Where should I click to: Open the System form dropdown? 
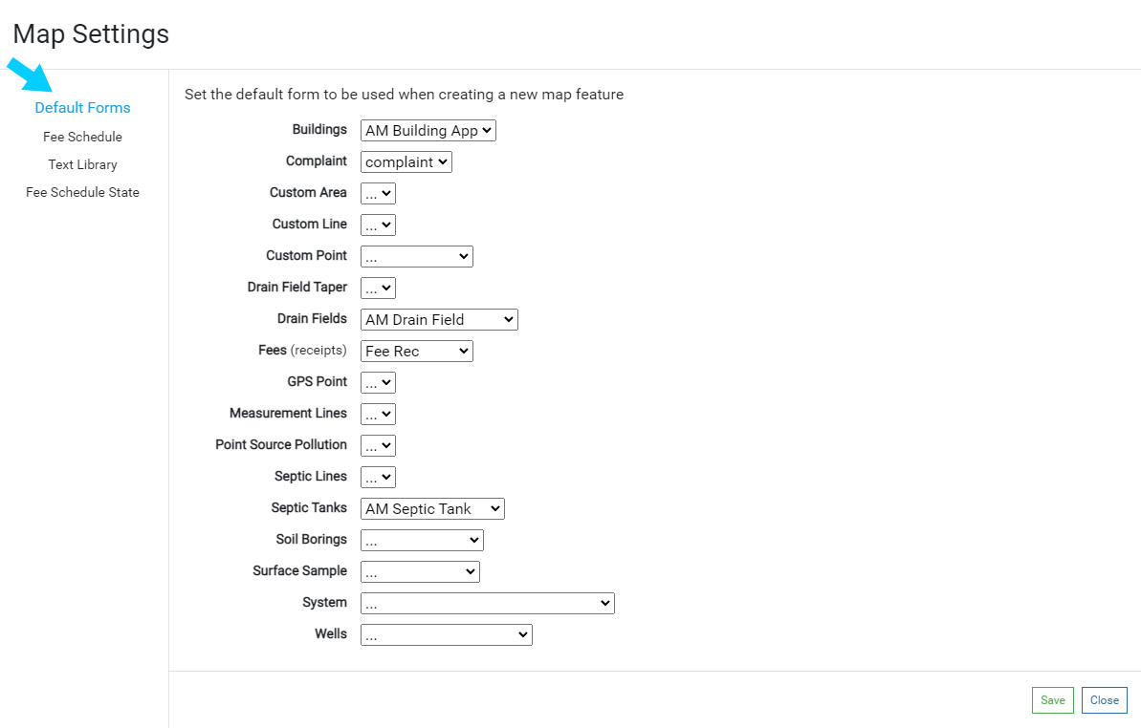click(x=487, y=604)
